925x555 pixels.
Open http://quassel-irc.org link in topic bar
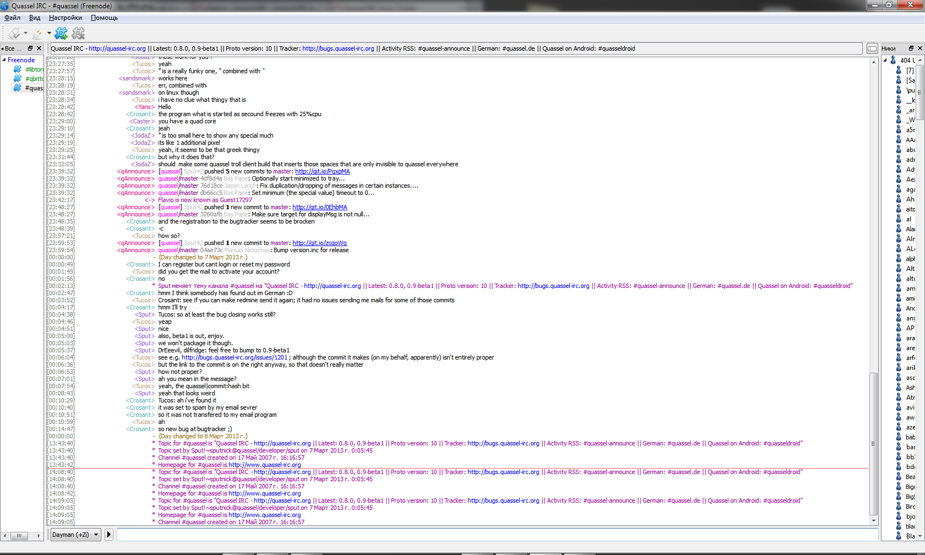click(x=117, y=48)
